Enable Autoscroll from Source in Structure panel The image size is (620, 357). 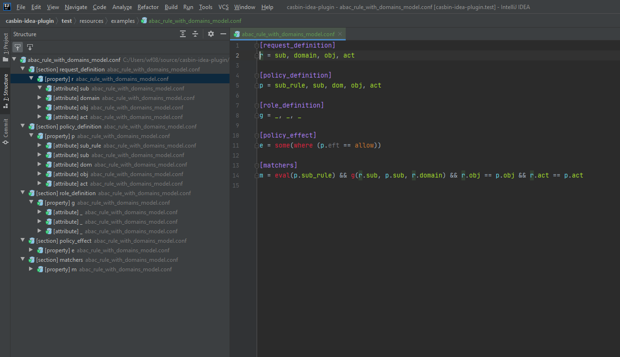coord(30,47)
